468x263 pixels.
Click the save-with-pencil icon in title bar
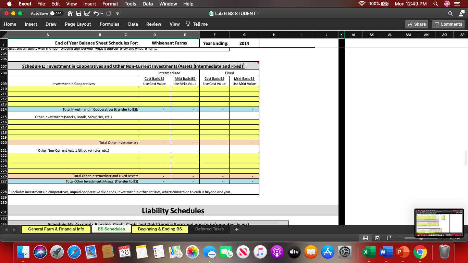click(87, 13)
